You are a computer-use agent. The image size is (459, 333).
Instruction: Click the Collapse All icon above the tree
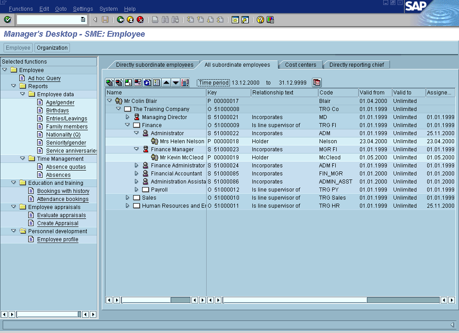[119, 83]
